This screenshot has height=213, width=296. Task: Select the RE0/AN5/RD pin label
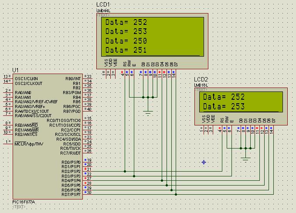tap(26, 125)
